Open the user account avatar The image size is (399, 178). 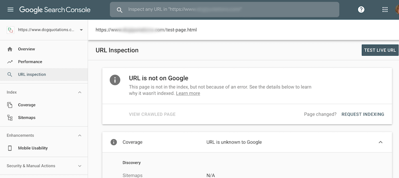397,10
